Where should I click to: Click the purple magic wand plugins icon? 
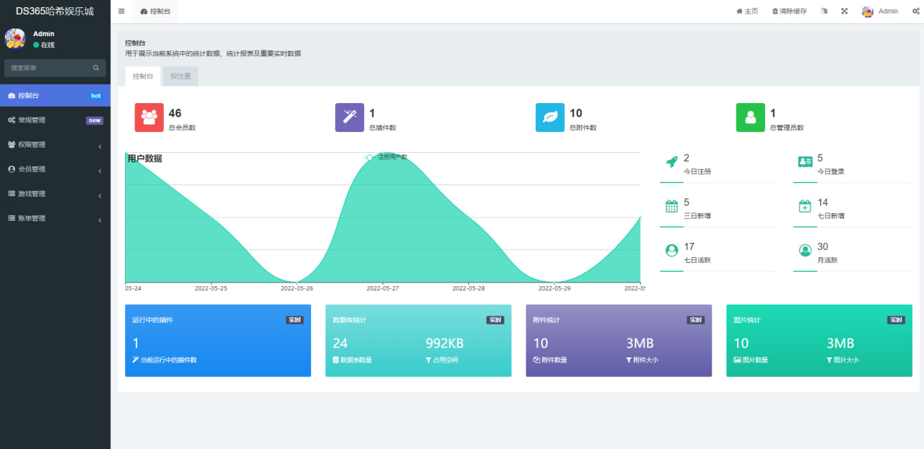click(349, 117)
